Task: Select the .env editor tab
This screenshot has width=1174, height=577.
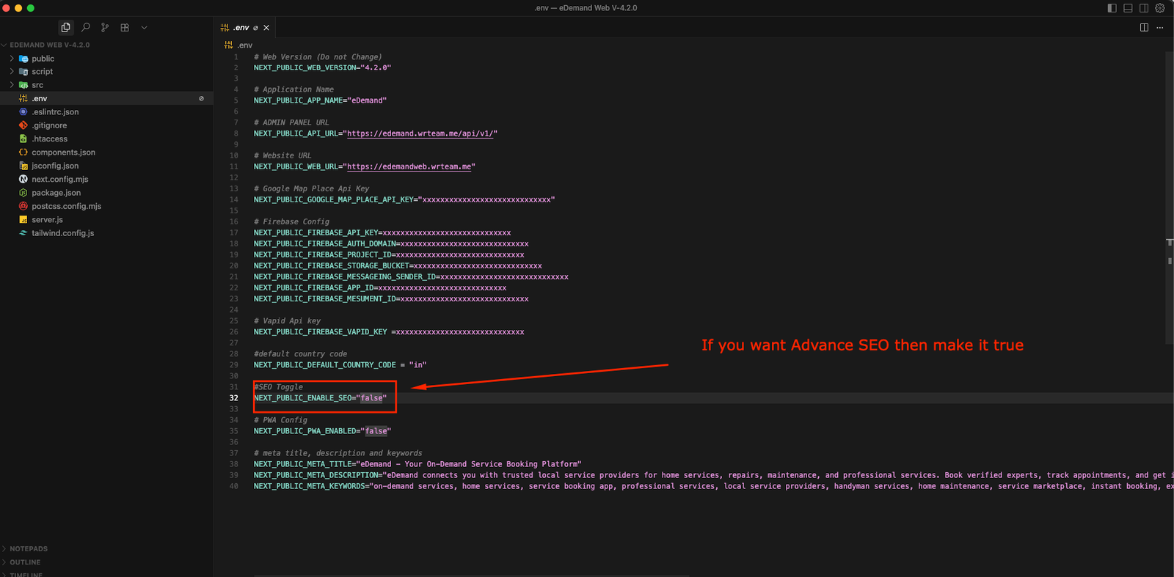Action: (x=241, y=28)
